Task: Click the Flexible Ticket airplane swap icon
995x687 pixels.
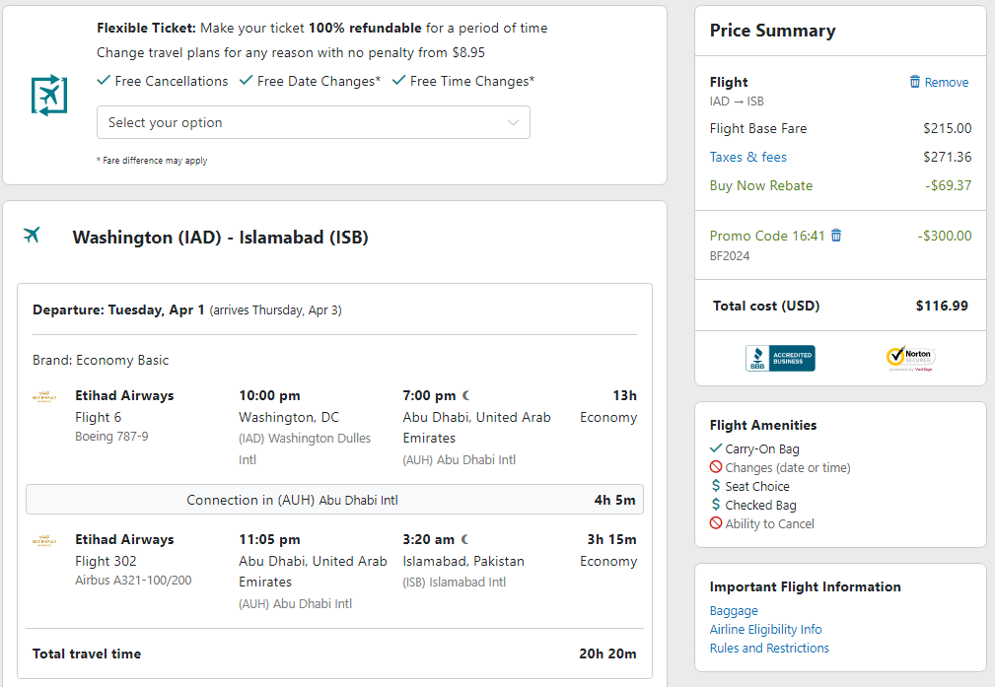Action: (x=49, y=96)
